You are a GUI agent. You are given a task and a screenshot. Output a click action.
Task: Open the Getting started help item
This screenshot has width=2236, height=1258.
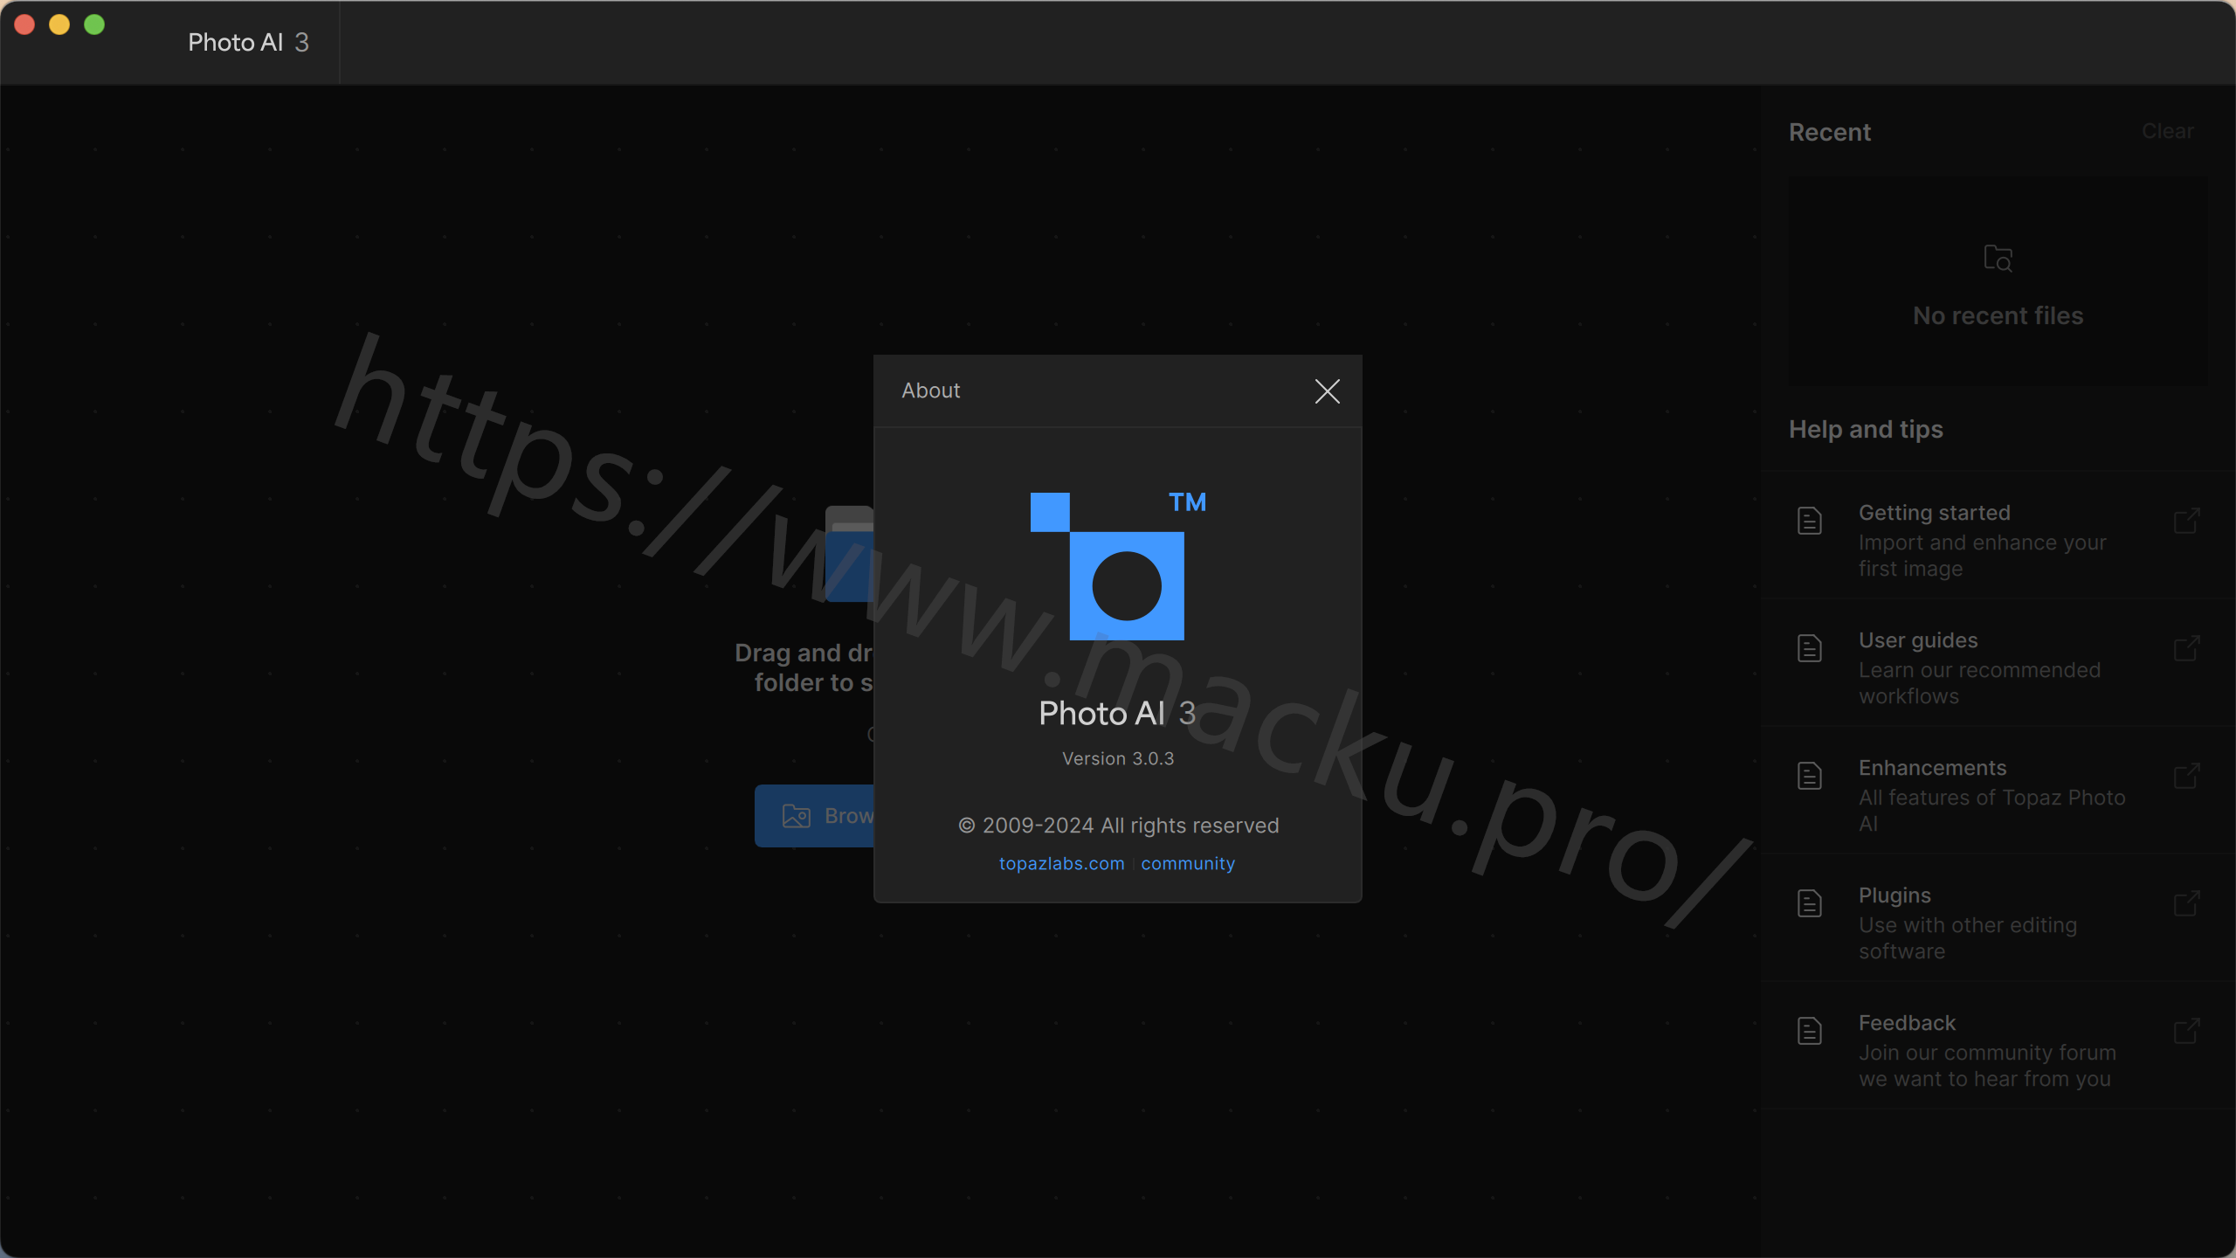click(x=1998, y=536)
